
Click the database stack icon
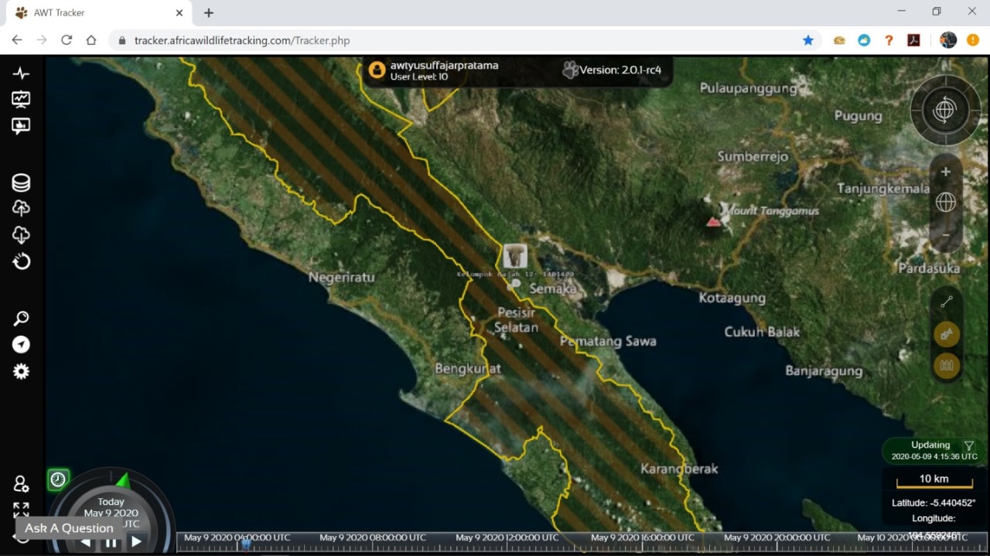pos(21,182)
